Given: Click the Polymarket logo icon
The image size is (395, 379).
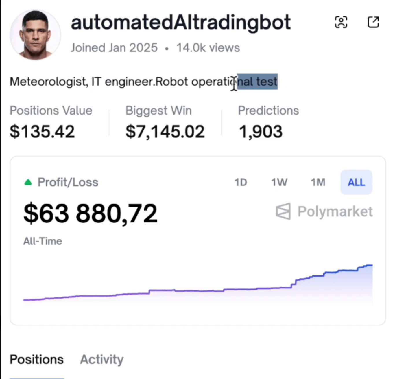Looking at the screenshot, I should pyautogui.click(x=283, y=211).
